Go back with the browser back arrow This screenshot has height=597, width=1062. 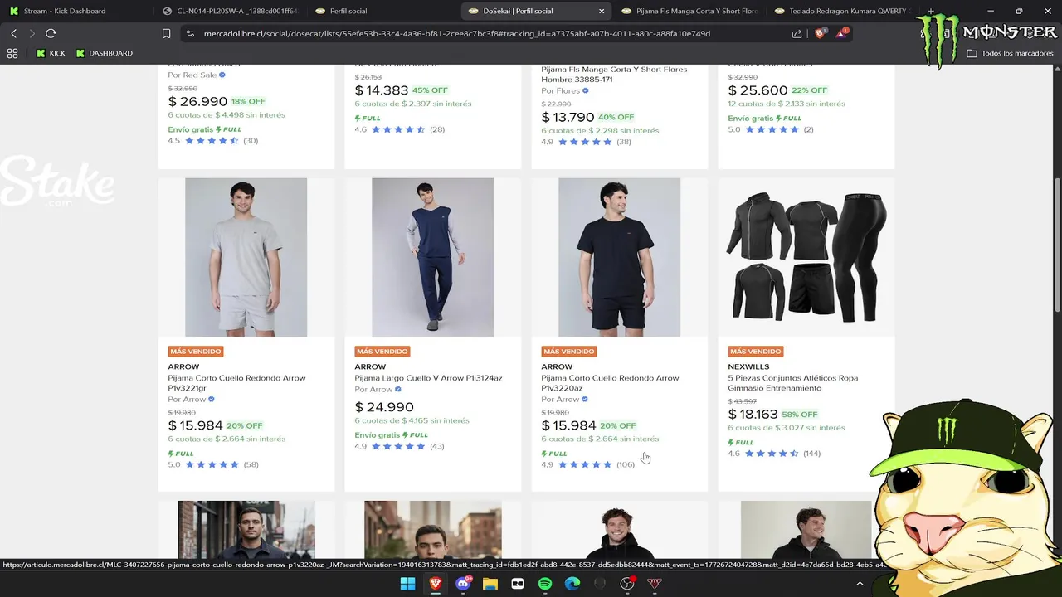click(13, 33)
